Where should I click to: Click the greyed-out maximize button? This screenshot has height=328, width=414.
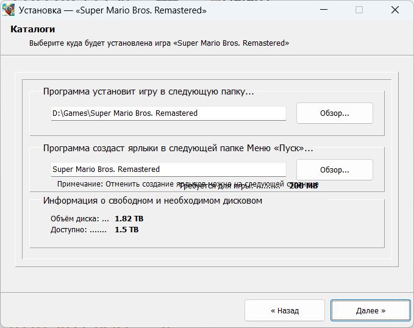tap(359, 10)
